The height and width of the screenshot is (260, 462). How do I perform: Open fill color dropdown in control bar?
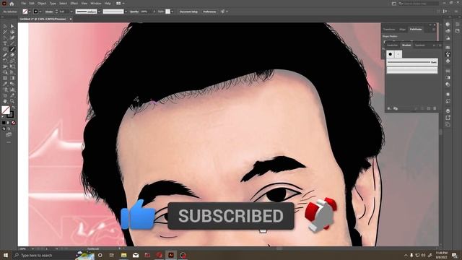(30, 12)
